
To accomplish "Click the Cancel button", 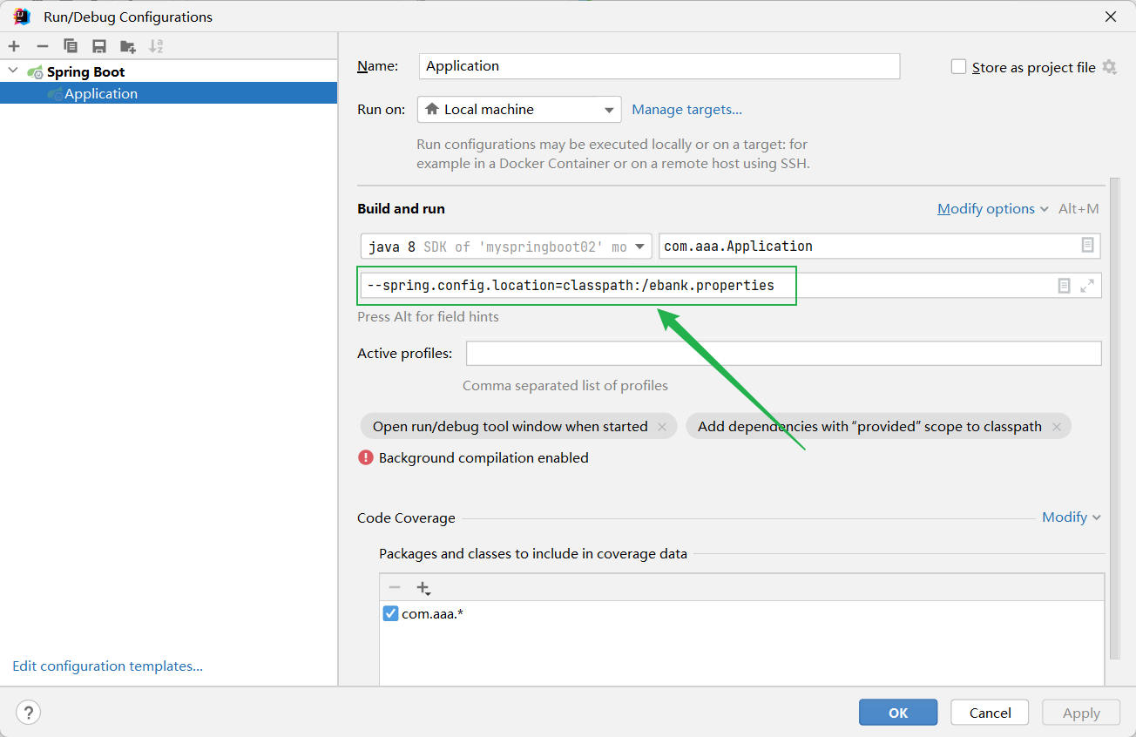I will [x=990, y=713].
